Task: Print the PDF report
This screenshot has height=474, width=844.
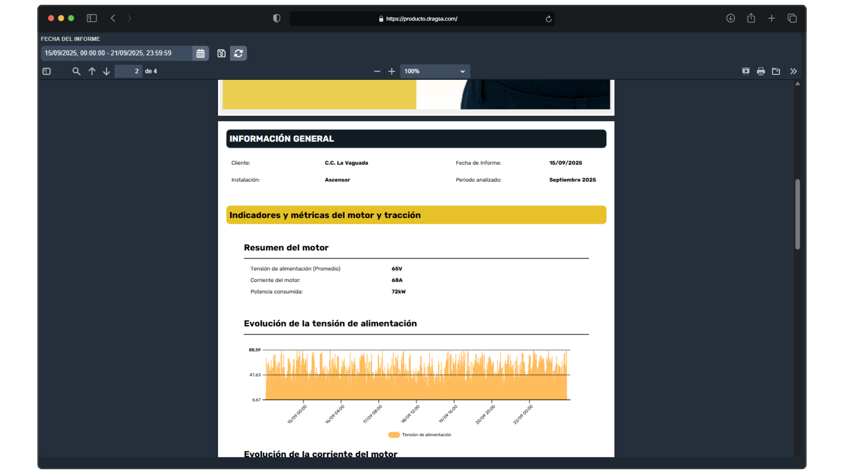Action: point(761,72)
